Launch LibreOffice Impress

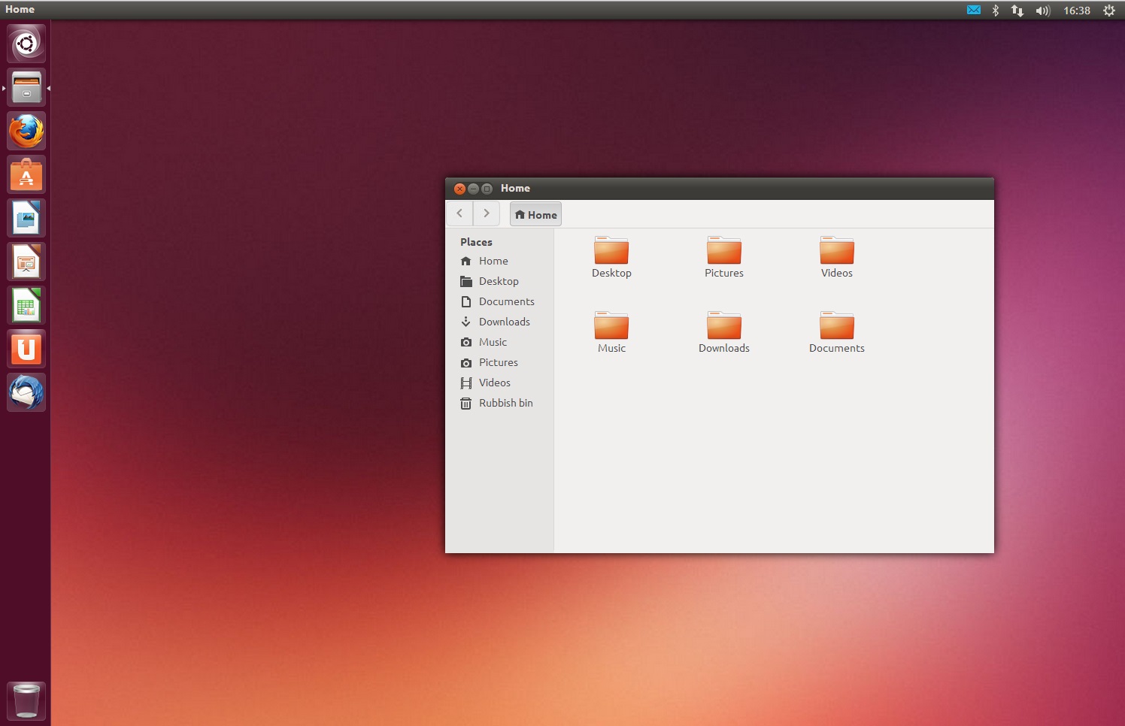[x=26, y=261]
